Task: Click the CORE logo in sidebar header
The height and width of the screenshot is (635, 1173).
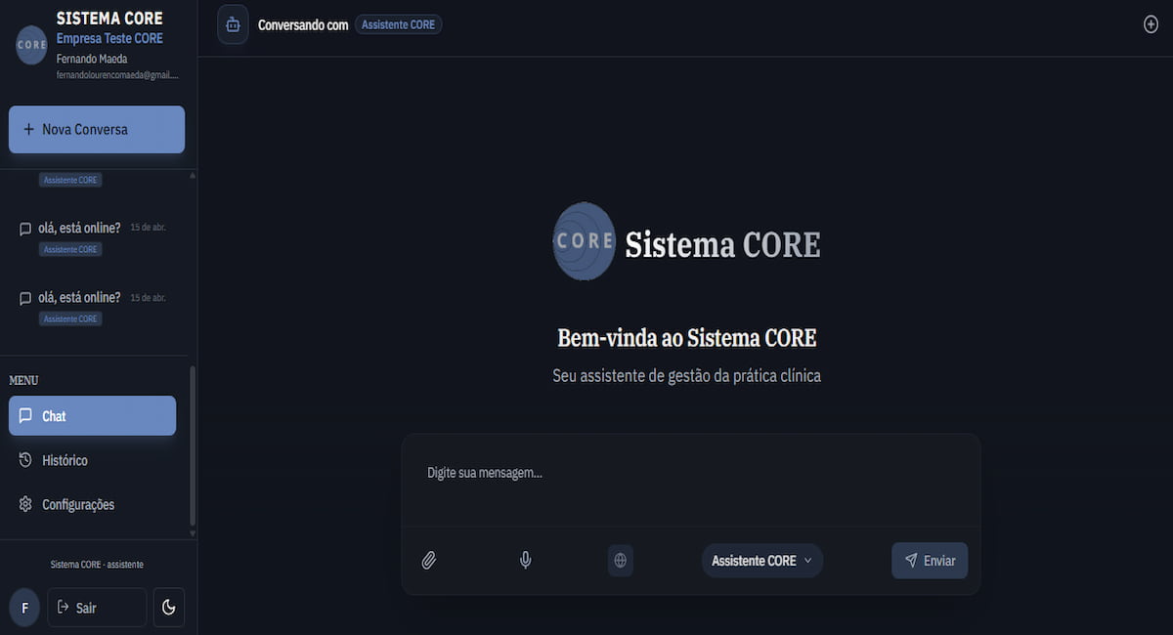Action: [31, 45]
